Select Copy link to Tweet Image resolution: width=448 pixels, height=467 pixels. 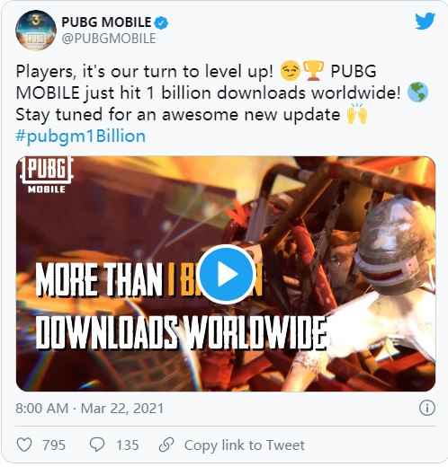tap(245, 445)
